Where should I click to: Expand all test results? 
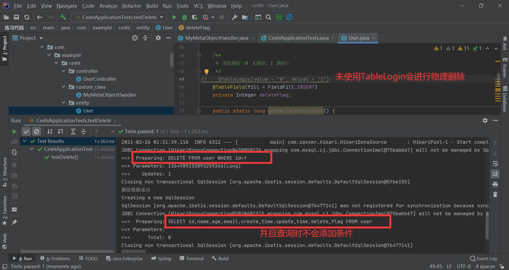(x=73, y=132)
